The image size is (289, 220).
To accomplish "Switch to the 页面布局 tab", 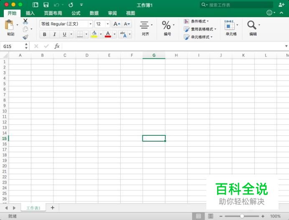I will tap(53, 13).
